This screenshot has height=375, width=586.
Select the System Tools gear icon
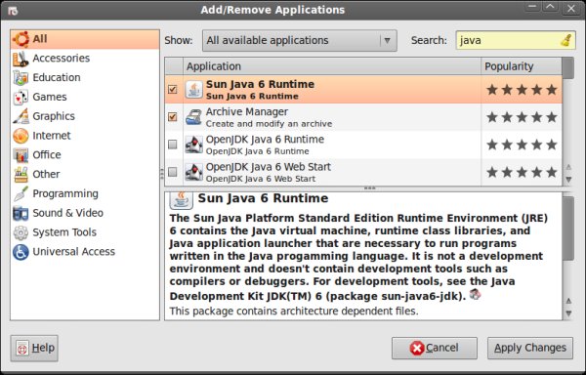[x=21, y=232]
